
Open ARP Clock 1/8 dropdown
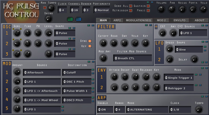point(180,109)
